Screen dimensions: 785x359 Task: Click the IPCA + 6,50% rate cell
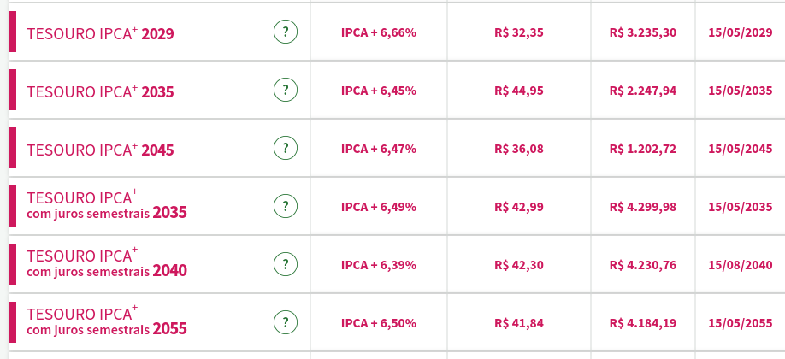[378, 323]
